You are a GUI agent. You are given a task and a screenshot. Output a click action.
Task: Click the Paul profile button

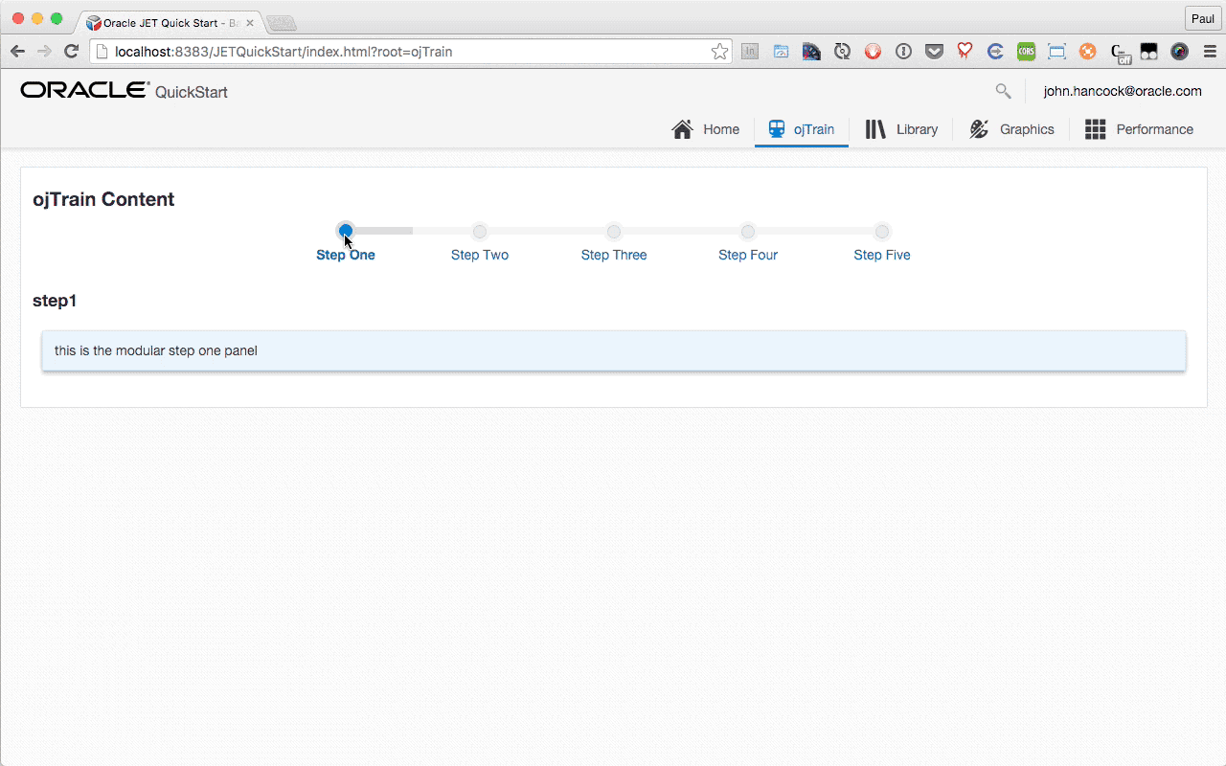[x=1202, y=19]
